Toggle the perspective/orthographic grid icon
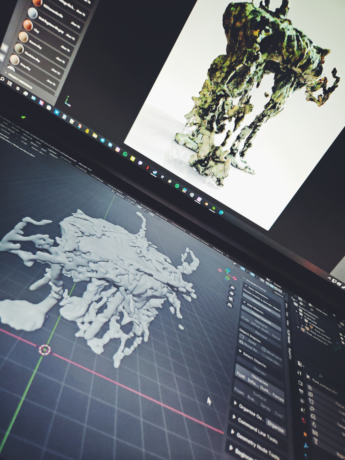 click(229, 305)
